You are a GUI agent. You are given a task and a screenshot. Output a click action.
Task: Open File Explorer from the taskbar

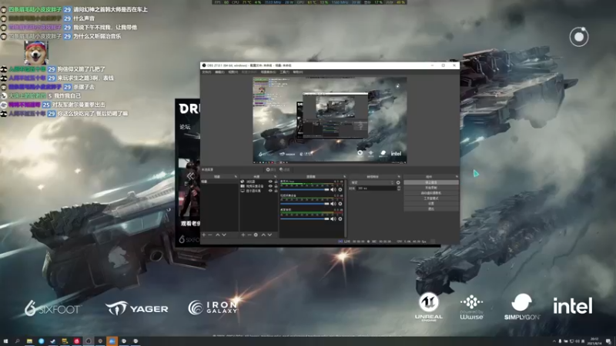29,341
